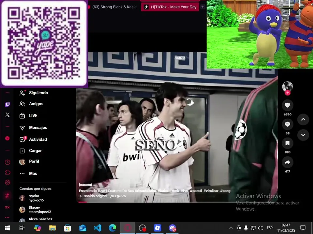Open Microsoft Store from the taskbar
The image size is (313, 234).
(67, 228)
